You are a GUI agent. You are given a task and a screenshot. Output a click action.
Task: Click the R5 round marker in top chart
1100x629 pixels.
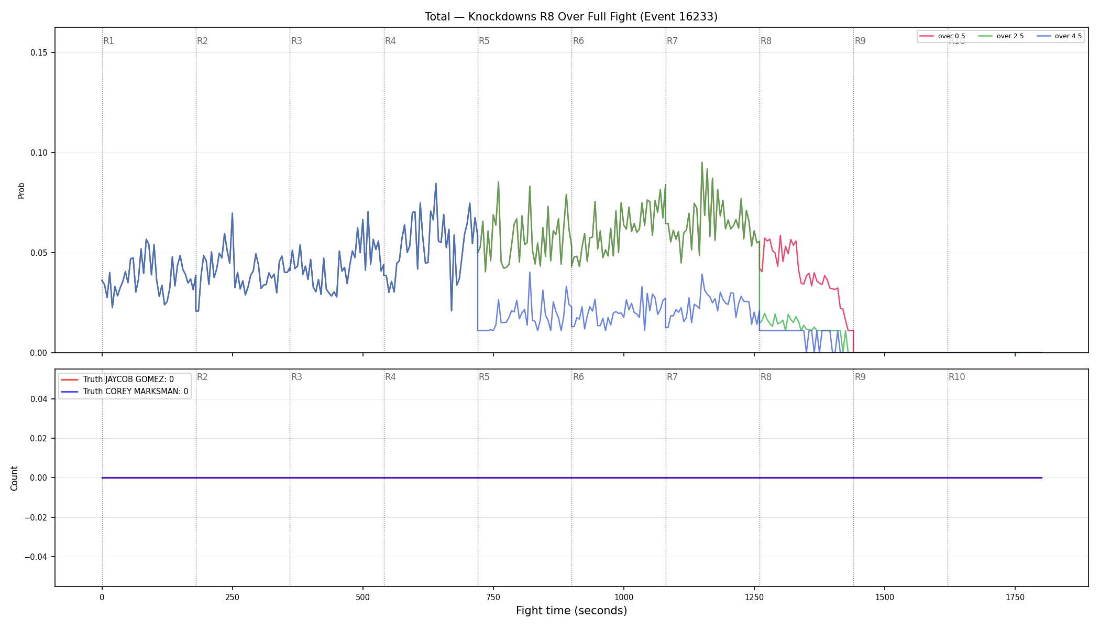pos(484,41)
